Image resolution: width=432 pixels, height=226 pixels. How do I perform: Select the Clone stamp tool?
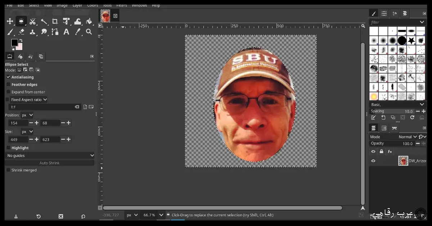(x=32, y=32)
